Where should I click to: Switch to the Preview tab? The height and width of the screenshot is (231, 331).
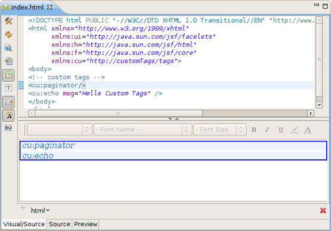pos(85,224)
